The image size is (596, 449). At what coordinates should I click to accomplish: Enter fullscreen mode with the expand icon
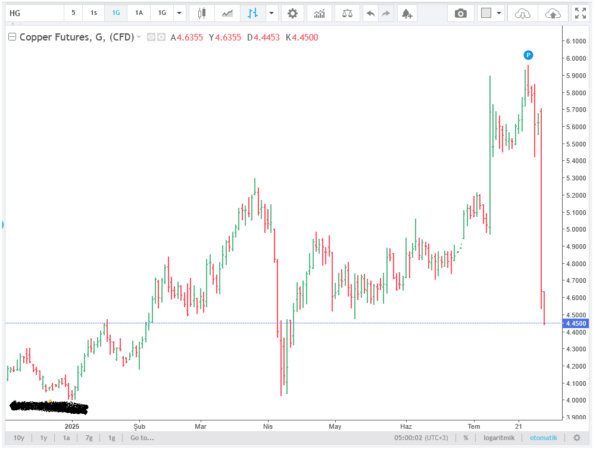pos(579,13)
